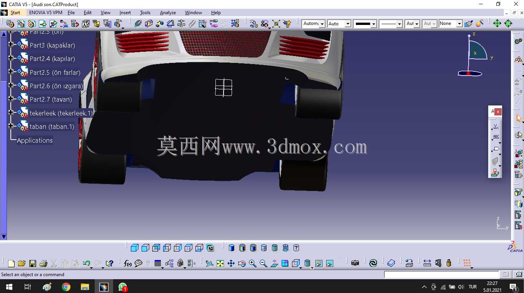Click the Apply Material book icon
This screenshot has width=524, height=293.
tap(391, 263)
